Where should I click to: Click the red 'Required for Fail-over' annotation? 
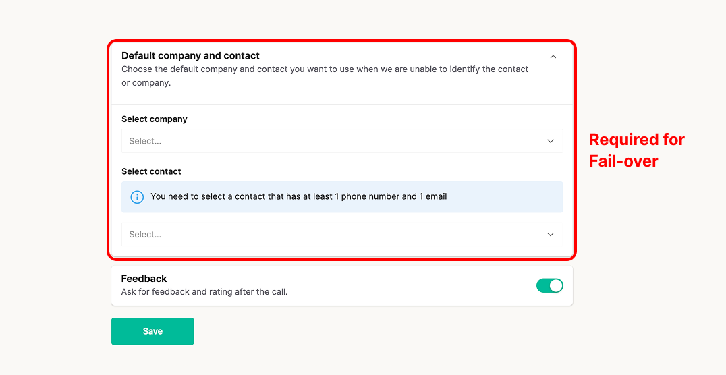click(x=636, y=150)
